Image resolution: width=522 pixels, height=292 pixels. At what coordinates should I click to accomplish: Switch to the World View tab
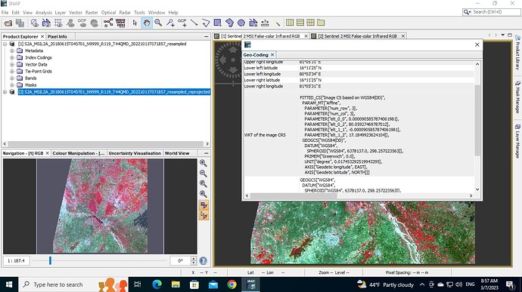click(x=177, y=153)
